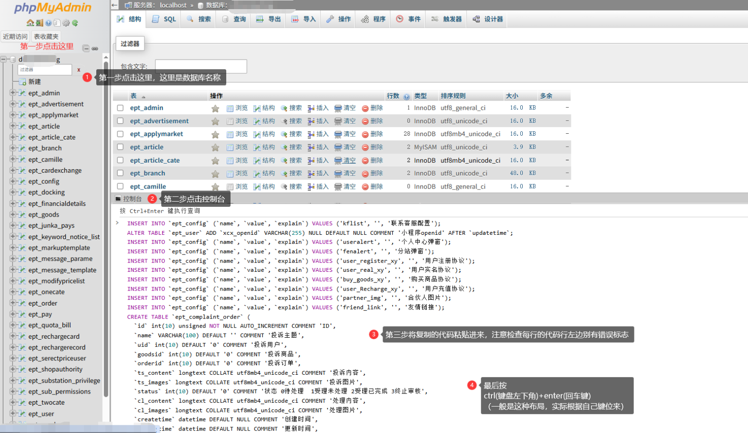The image size is (748, 433).
Task: Open the 搜索 search tab
Action: 199,19
